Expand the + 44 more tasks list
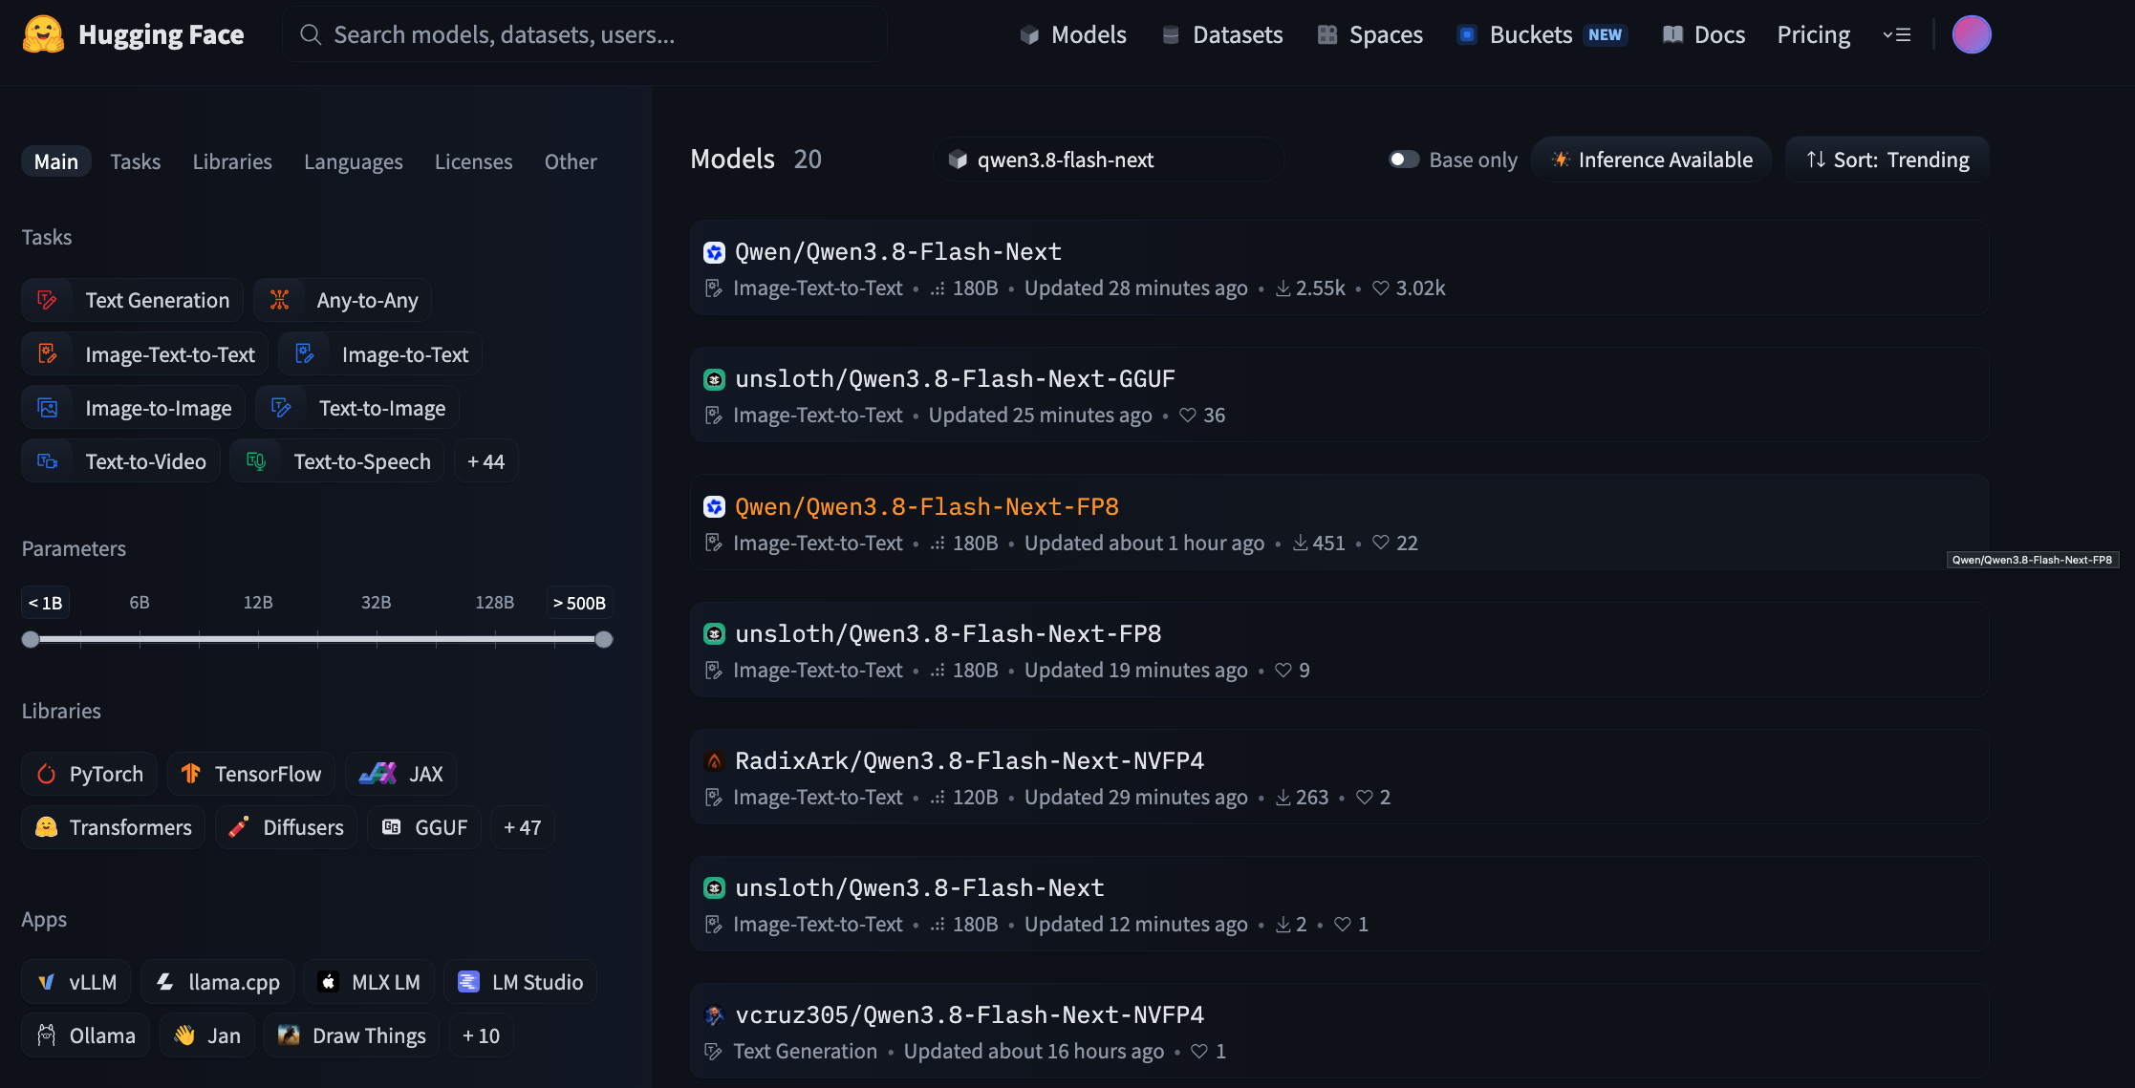2135x1088 pixels. pos(485,461)
